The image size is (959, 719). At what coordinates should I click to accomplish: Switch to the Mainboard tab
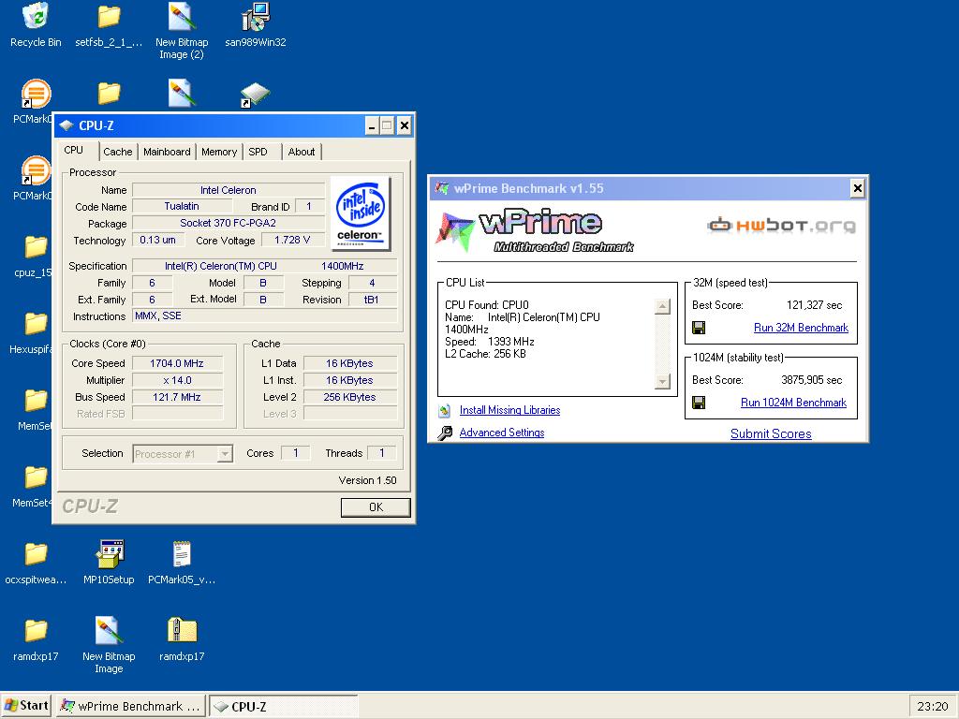[x=167, y=152]
